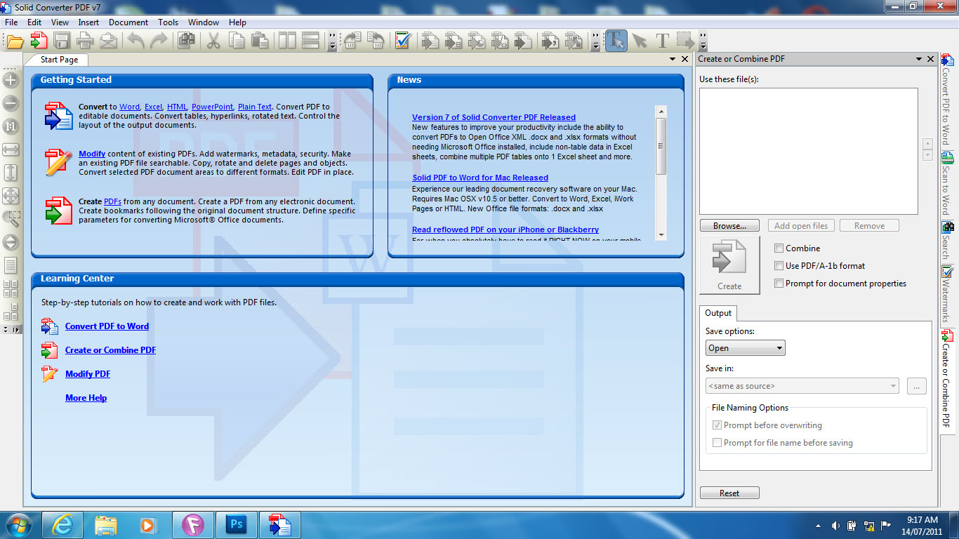Select the arrow pointer tool
Viewport: 959px width, 539px height.
click(639, 41)
